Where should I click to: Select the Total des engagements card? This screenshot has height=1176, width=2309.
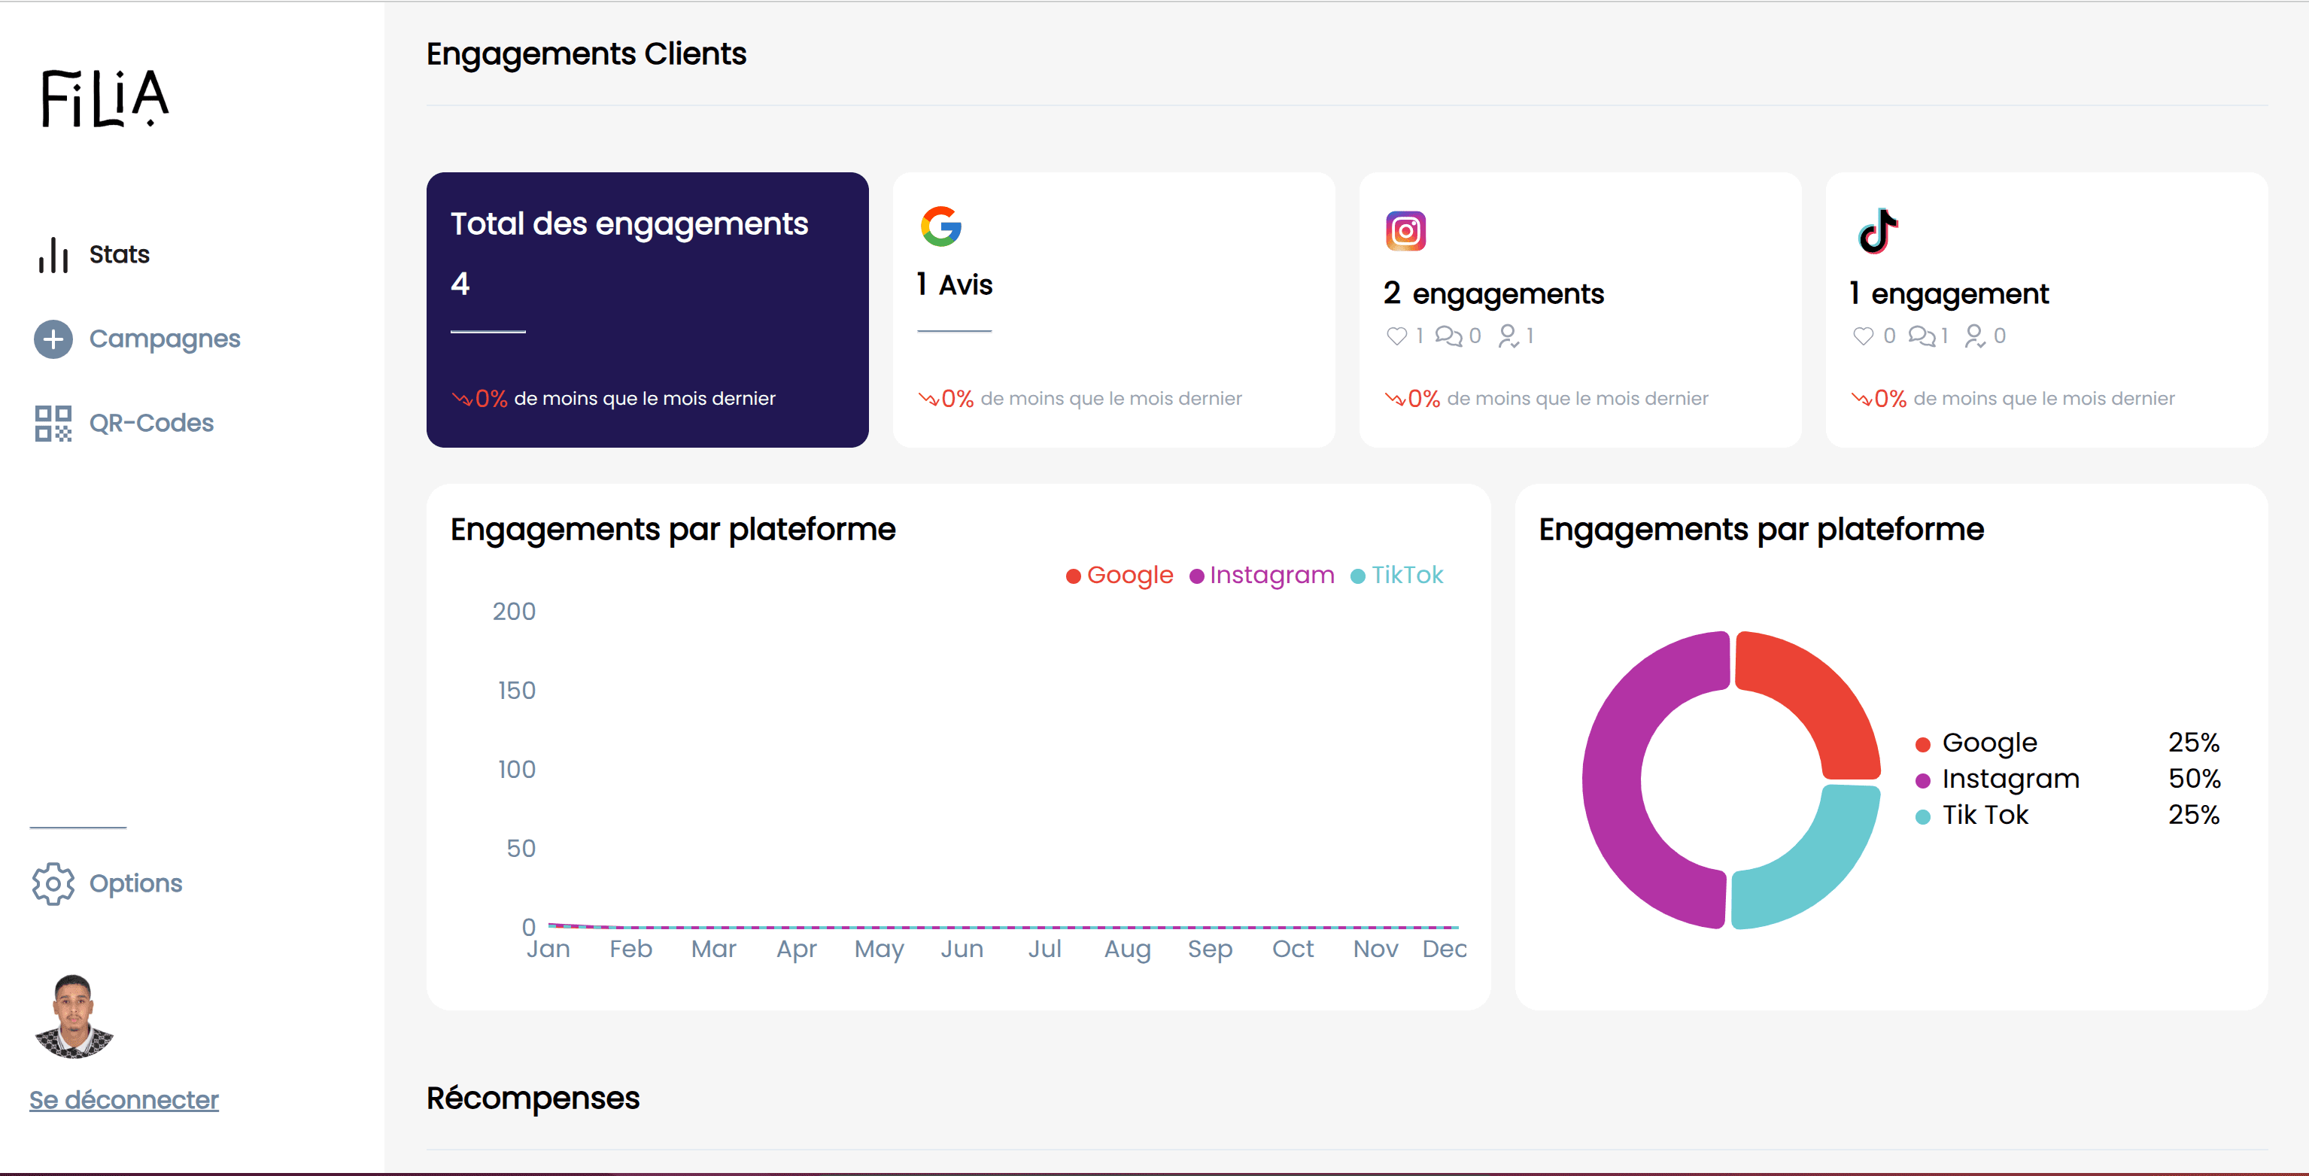coord(647,309)
